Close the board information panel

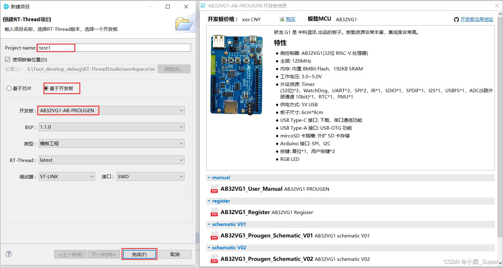click(x=497, y=6)
